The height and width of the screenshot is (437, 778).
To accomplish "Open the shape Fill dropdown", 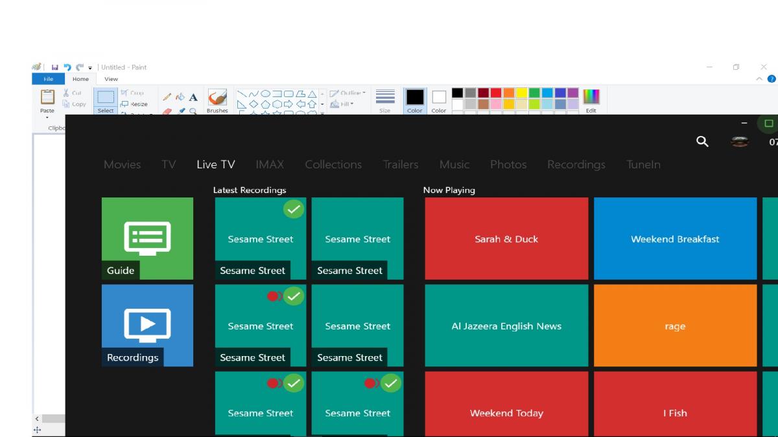I will 342,104.
